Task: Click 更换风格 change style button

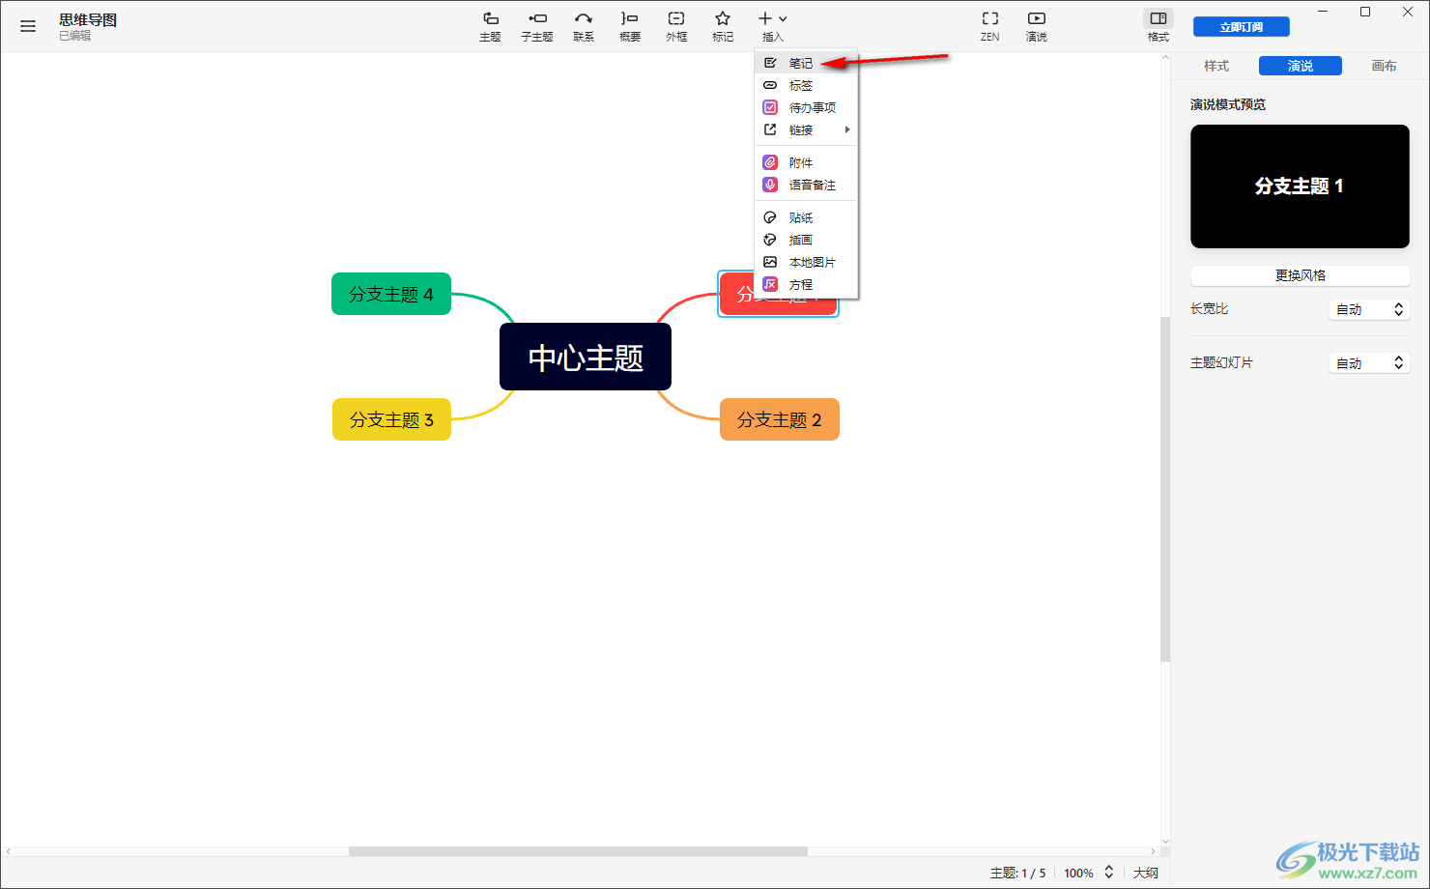Action: 1300,275
